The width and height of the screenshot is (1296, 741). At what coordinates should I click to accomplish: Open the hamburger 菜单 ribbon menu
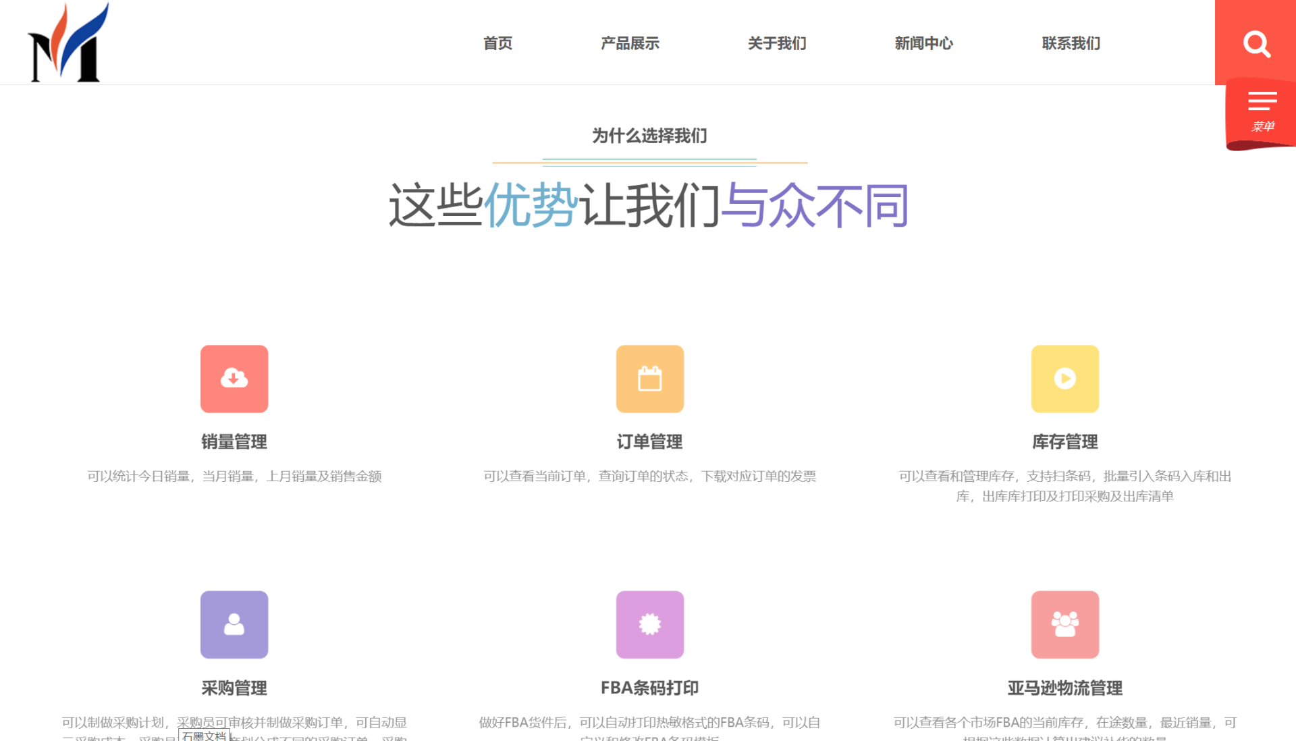pyautogui.click(x=1262, y=110)
